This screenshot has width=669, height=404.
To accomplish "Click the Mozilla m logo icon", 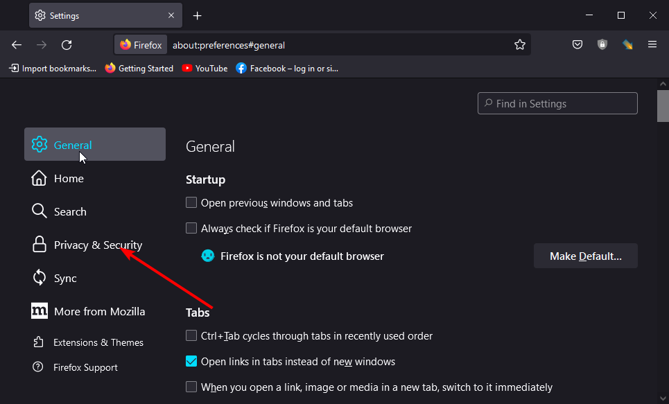I will (x=40, y=311).
